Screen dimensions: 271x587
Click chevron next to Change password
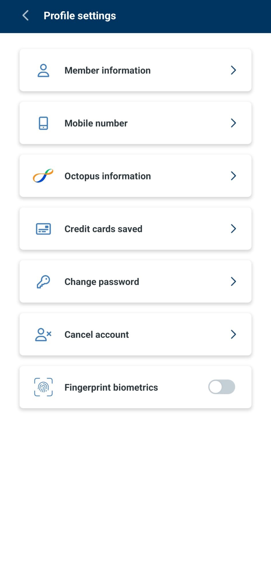pyautogui.click(x=233, y=281)
